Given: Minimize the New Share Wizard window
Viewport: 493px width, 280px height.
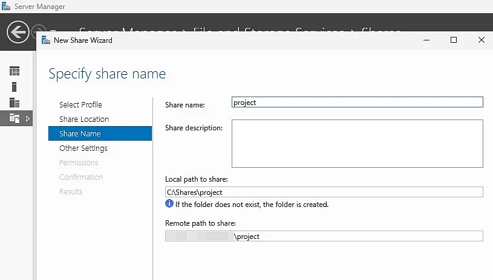Looking at the screenshot, I should click(426, 40).
